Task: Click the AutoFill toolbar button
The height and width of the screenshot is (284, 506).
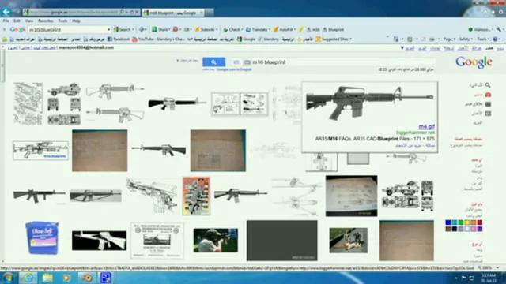Action: pos(284,29)
